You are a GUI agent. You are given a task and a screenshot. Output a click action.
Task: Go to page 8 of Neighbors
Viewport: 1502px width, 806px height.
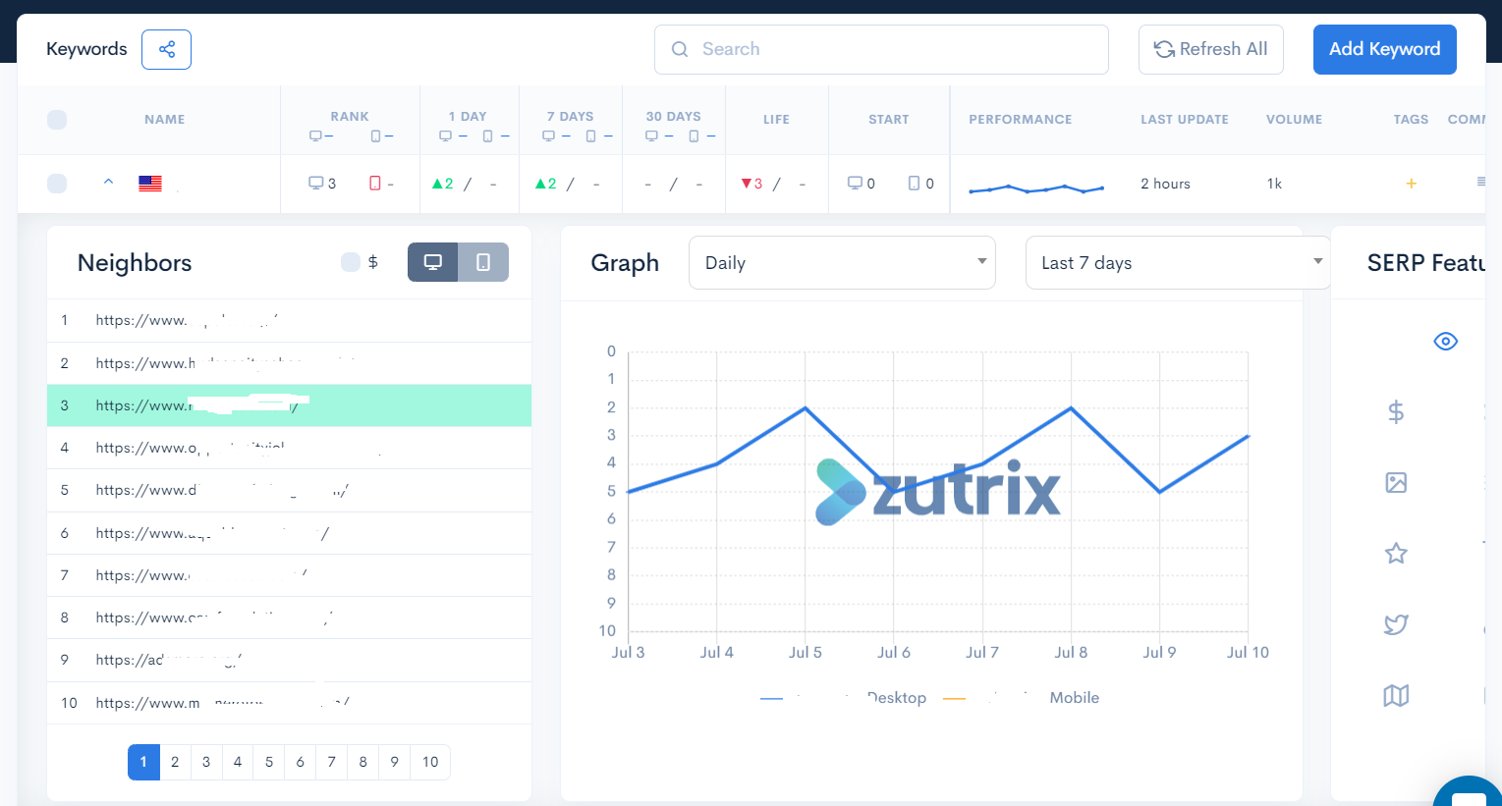click(363, 762)
